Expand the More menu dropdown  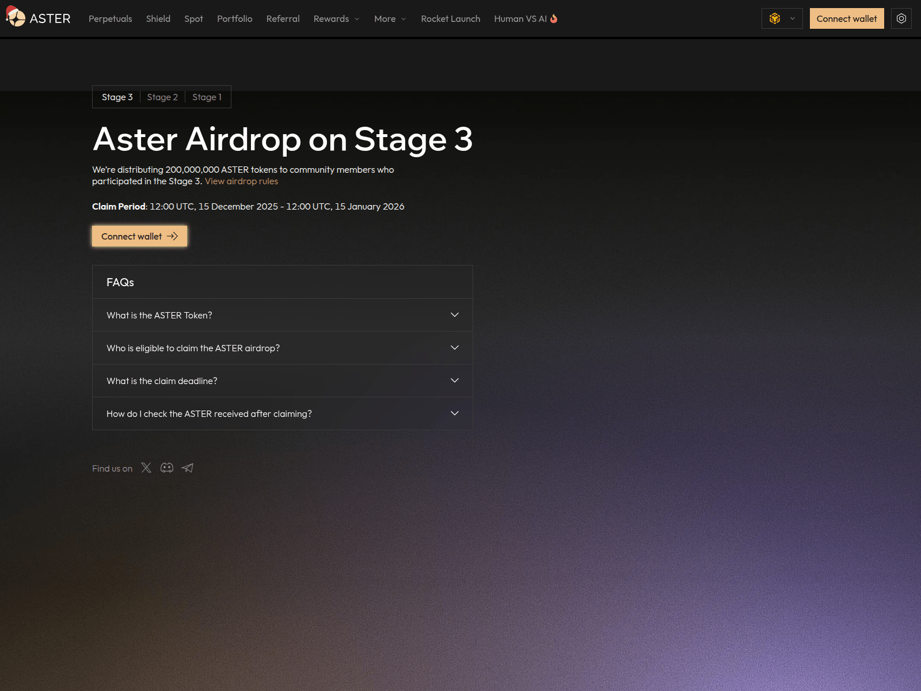pyautogui.click(x=390, y=18)
